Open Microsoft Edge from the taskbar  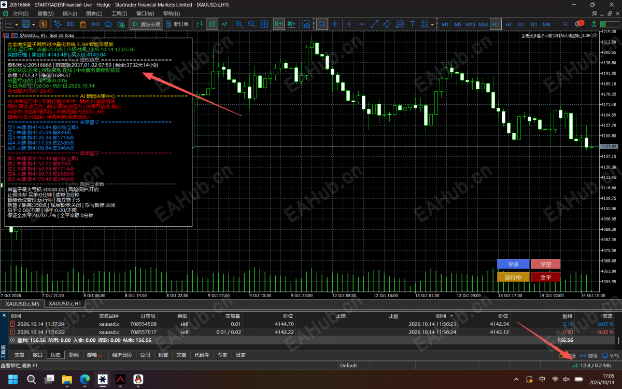(84, 379)
